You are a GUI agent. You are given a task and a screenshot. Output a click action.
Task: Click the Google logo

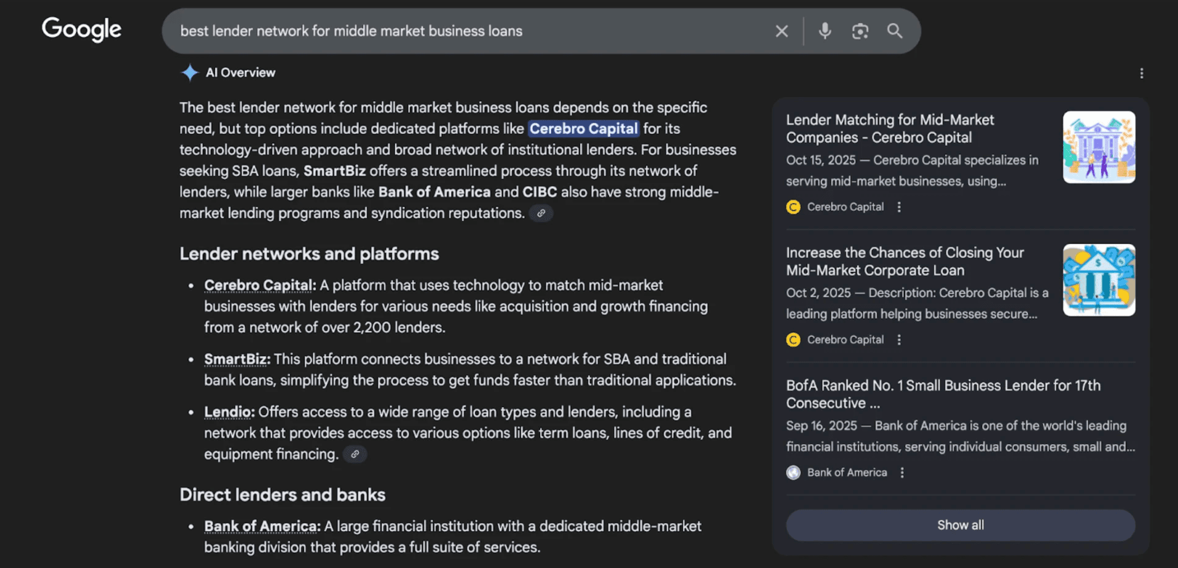point(82,29)
